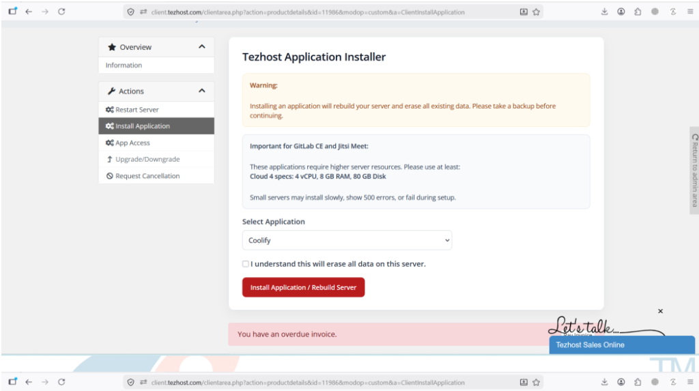The width and height of the screenshot is (699, 391).
Task: Open the Tezhost Sales Online chat bar
Action: (622, 345)
